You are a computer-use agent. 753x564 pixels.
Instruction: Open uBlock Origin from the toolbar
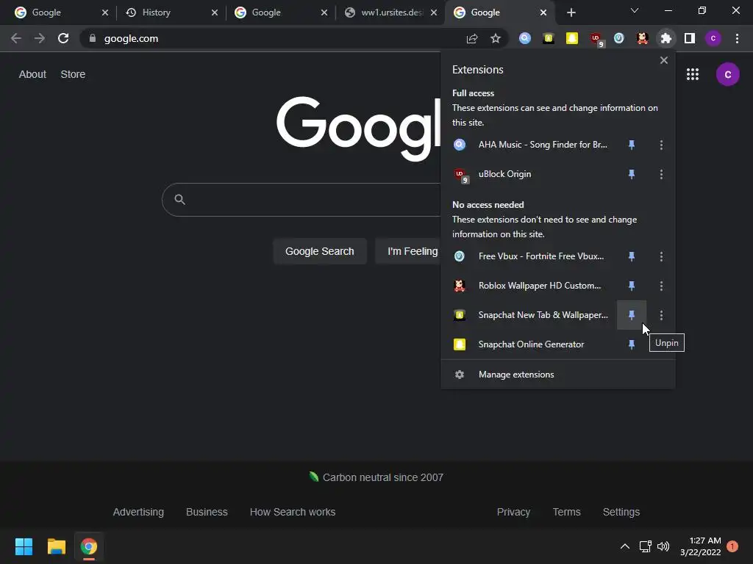pos(596,39)
